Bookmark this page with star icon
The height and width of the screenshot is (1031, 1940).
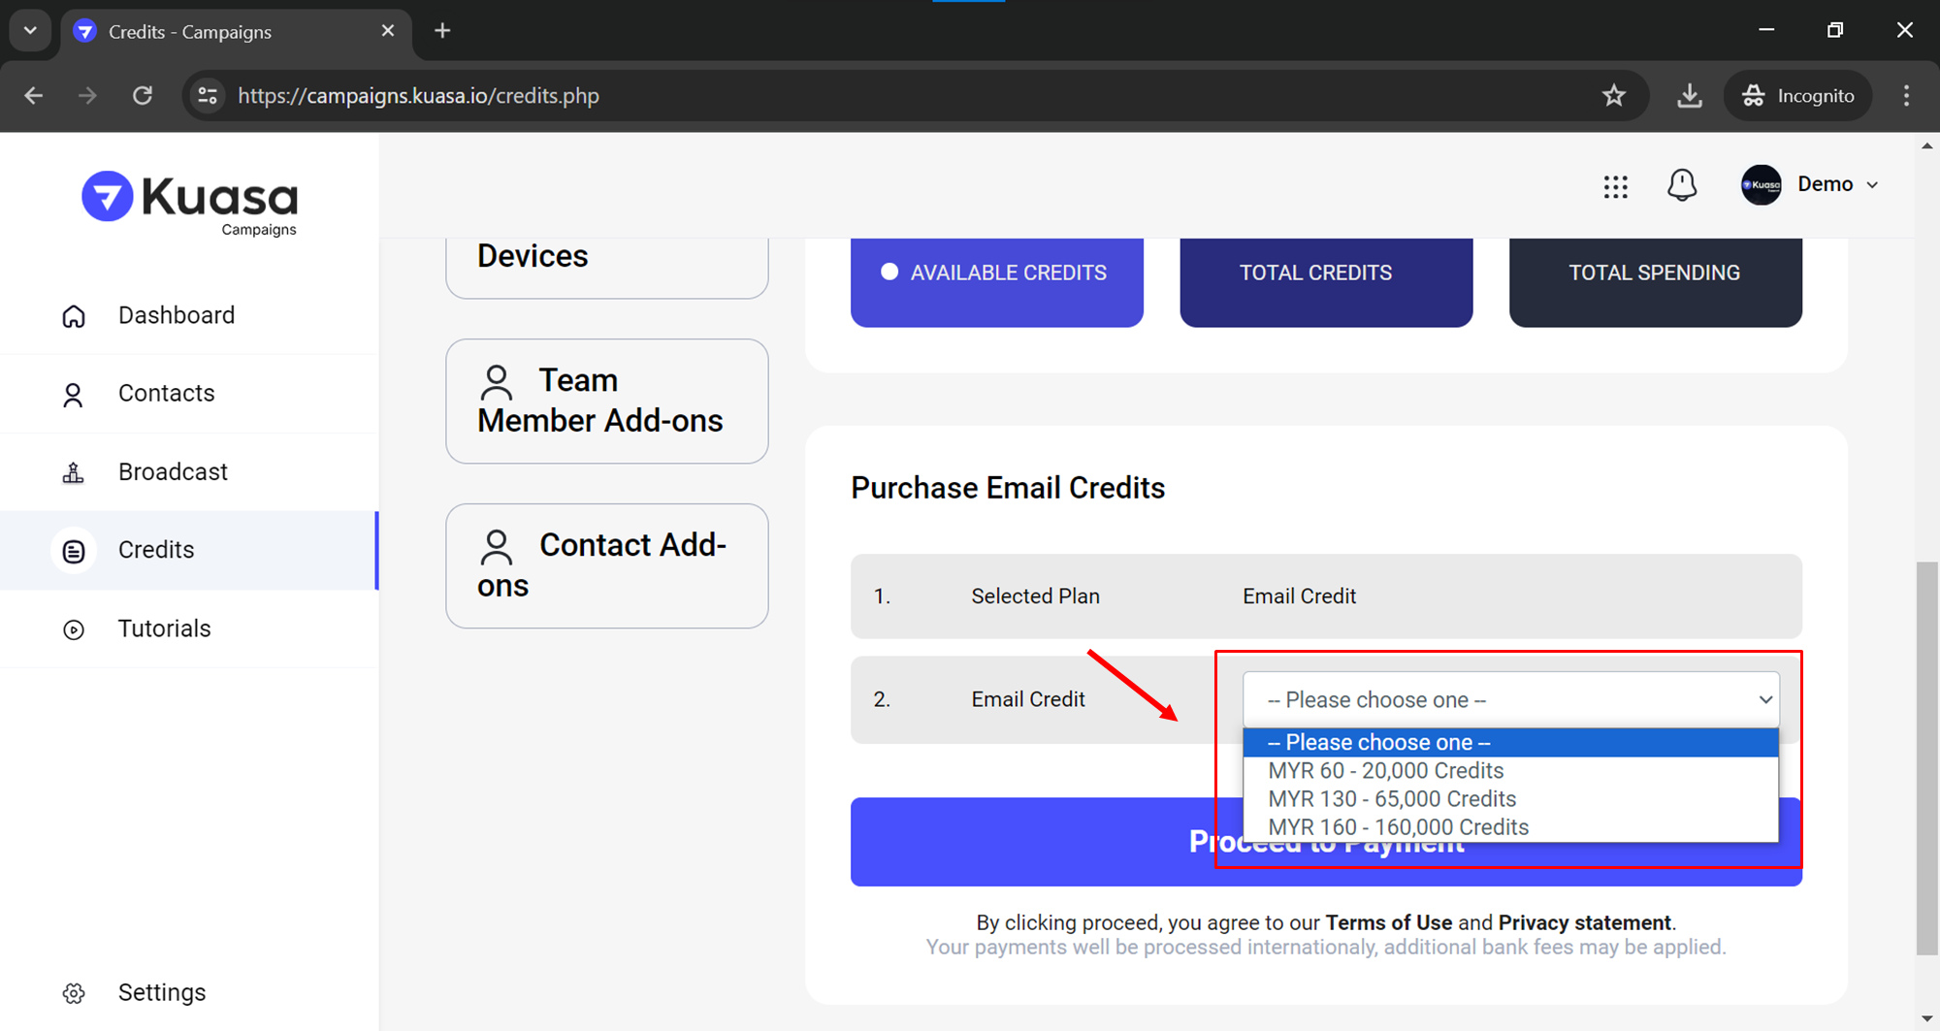pyautogui.click(x=1613, y=95)
